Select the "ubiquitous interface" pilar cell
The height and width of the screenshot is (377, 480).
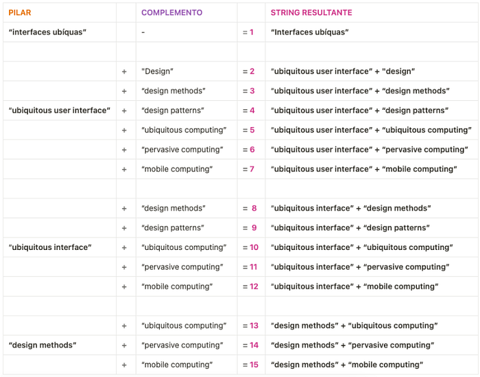[50, 247]
